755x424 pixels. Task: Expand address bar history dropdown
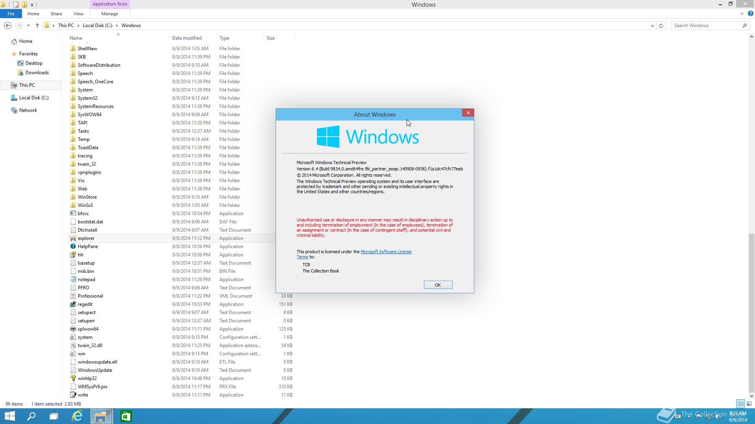click(x=652, y=26)
